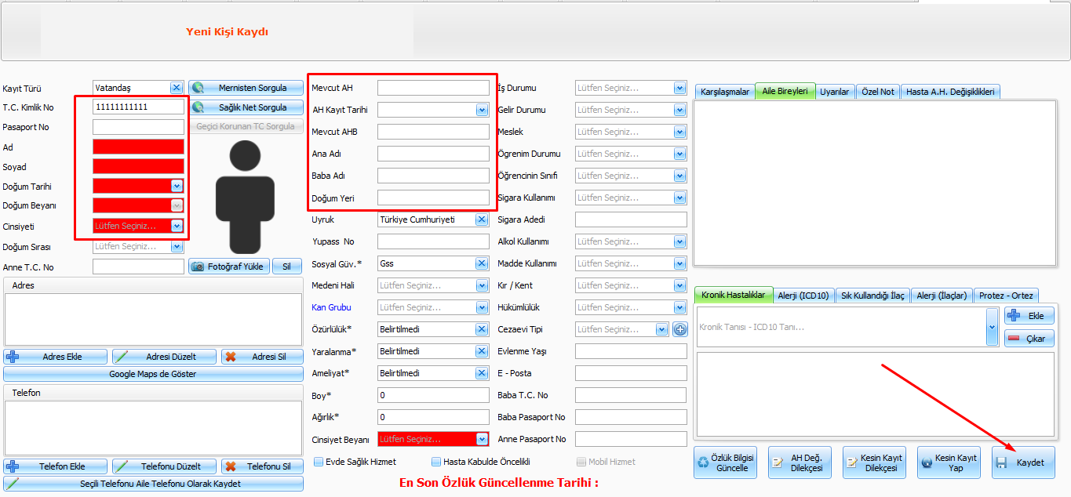Toggle Hasta Kabulde Öncelikli checkbox
Viewport: 1071px width, 497px height.
coord(436,462)
